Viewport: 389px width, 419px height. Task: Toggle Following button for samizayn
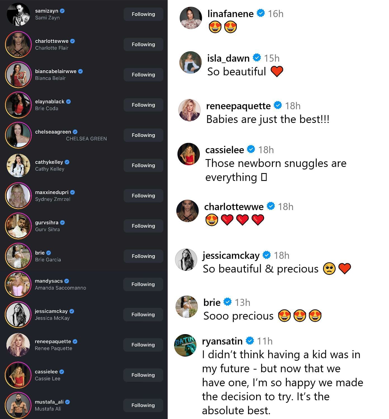click(x=143, y=14)
